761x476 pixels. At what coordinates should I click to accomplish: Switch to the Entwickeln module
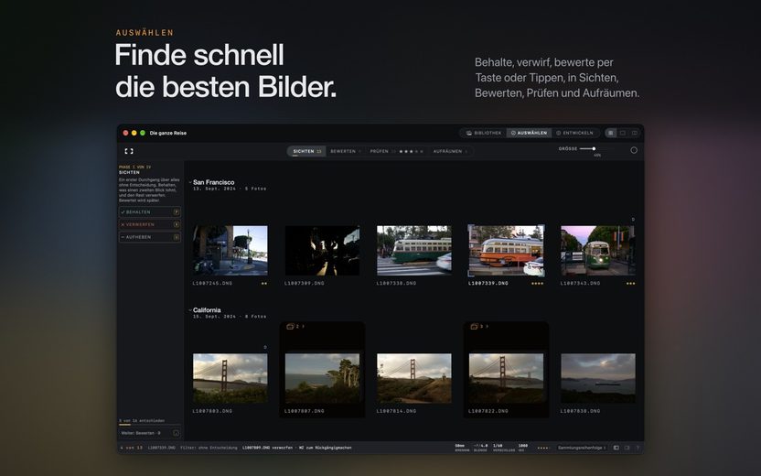pyautogui.click(x=574, y=133)
